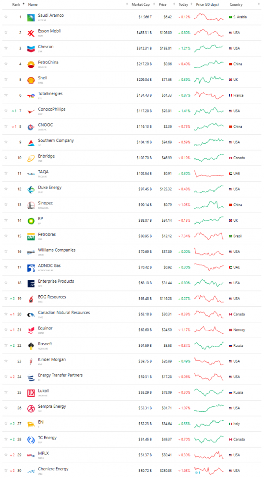Sort table by Market Cap column
Screen dimensions: 264x478
(141, 5)
